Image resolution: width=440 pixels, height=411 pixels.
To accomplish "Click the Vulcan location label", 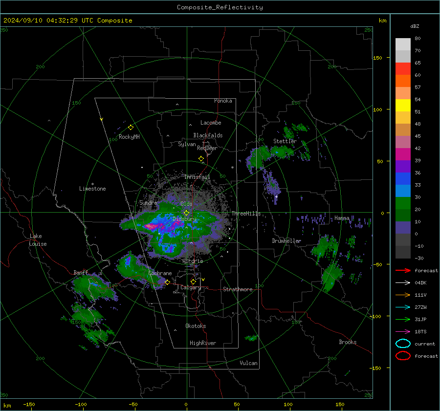I will pyautogui.click(x=248, y=363).
